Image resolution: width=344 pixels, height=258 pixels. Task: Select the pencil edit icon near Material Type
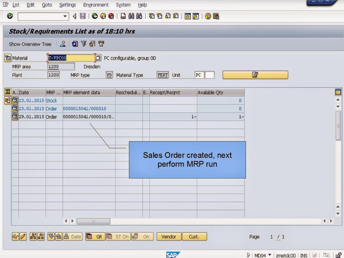(x=255, y=75)
